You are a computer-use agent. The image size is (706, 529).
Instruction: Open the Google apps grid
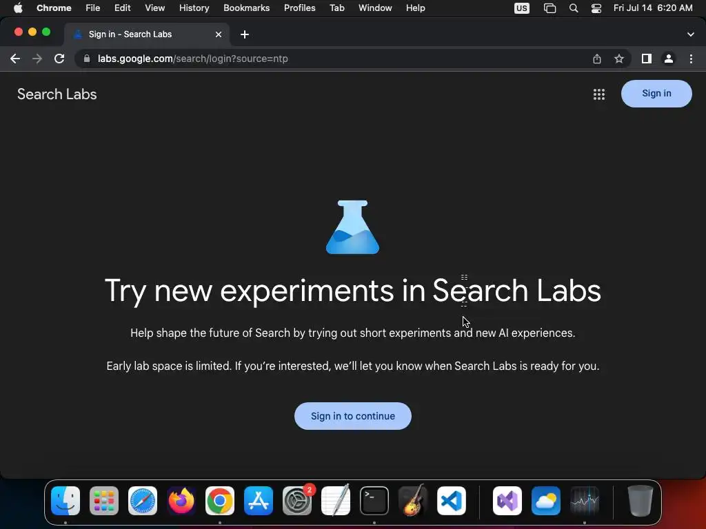599,94
